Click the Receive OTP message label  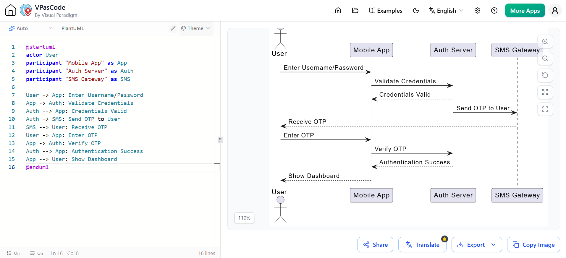click(x=307, y=122)
